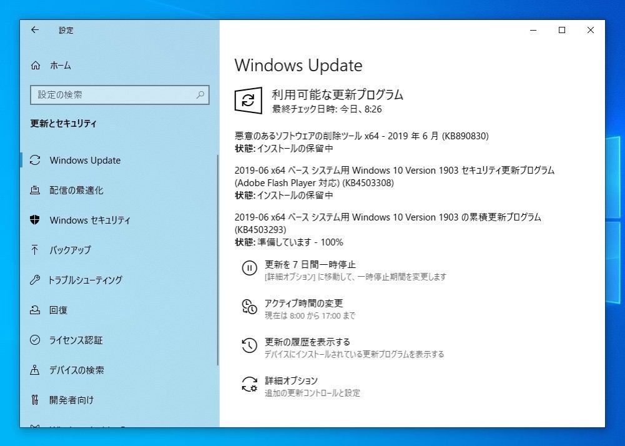Image resolution: width=625 pixels, height=446 pixels.
Task: Click the トラブルシューティング wrench icon
Action: 35,280
